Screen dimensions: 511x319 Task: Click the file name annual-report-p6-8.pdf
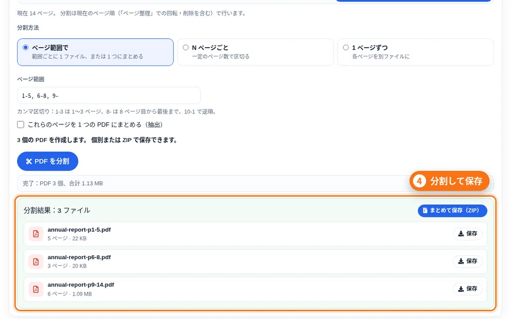[79, 257]
